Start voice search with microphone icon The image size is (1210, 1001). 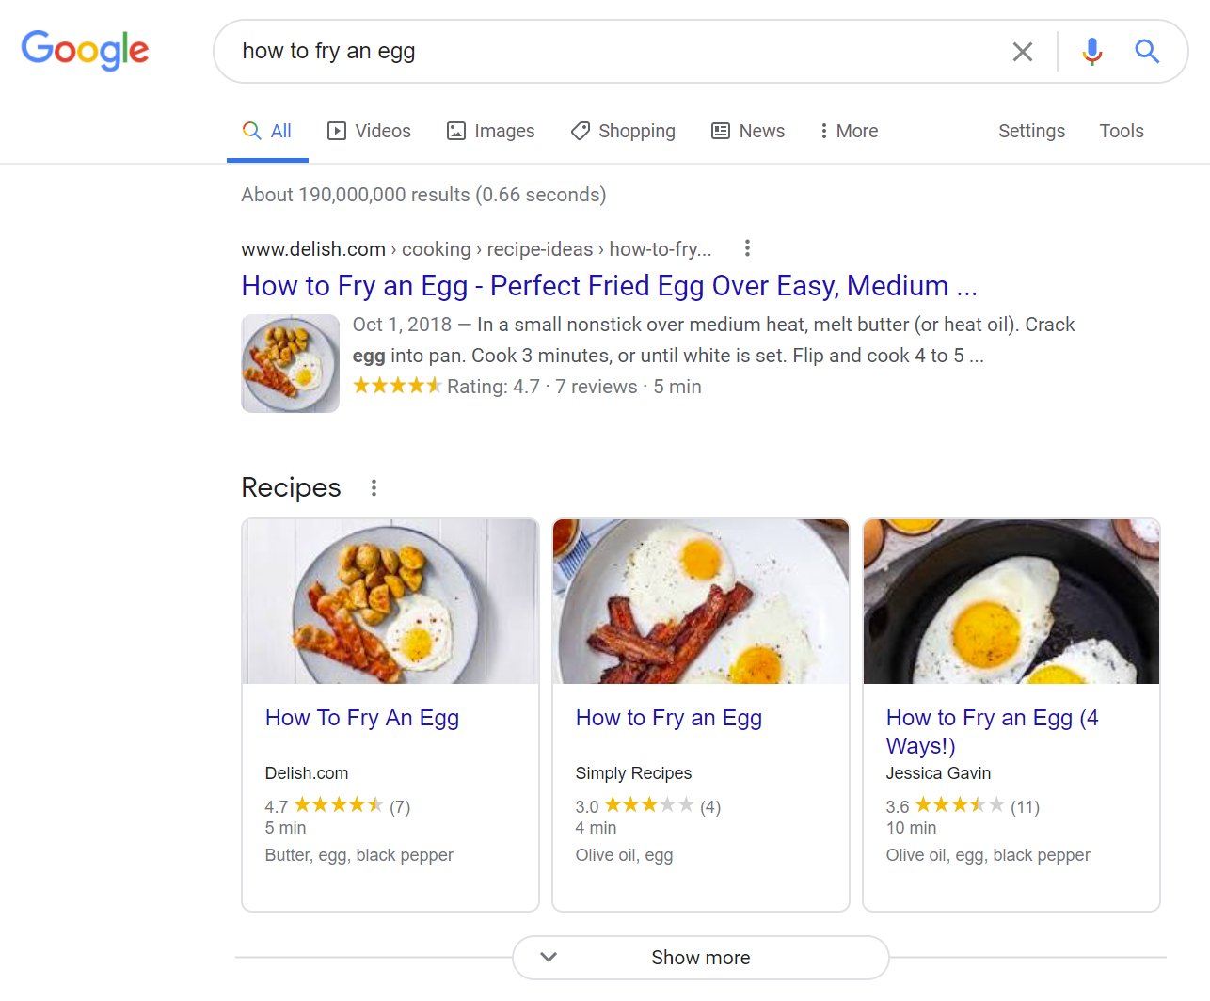point(1091,52)
